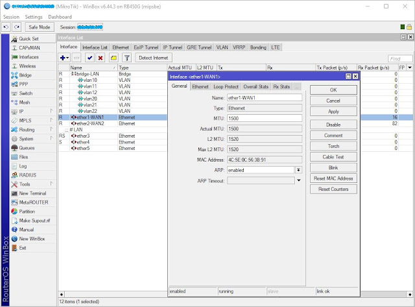Expand the MPLS submenu
Screen dimensions: 415x307
(51, 120)
